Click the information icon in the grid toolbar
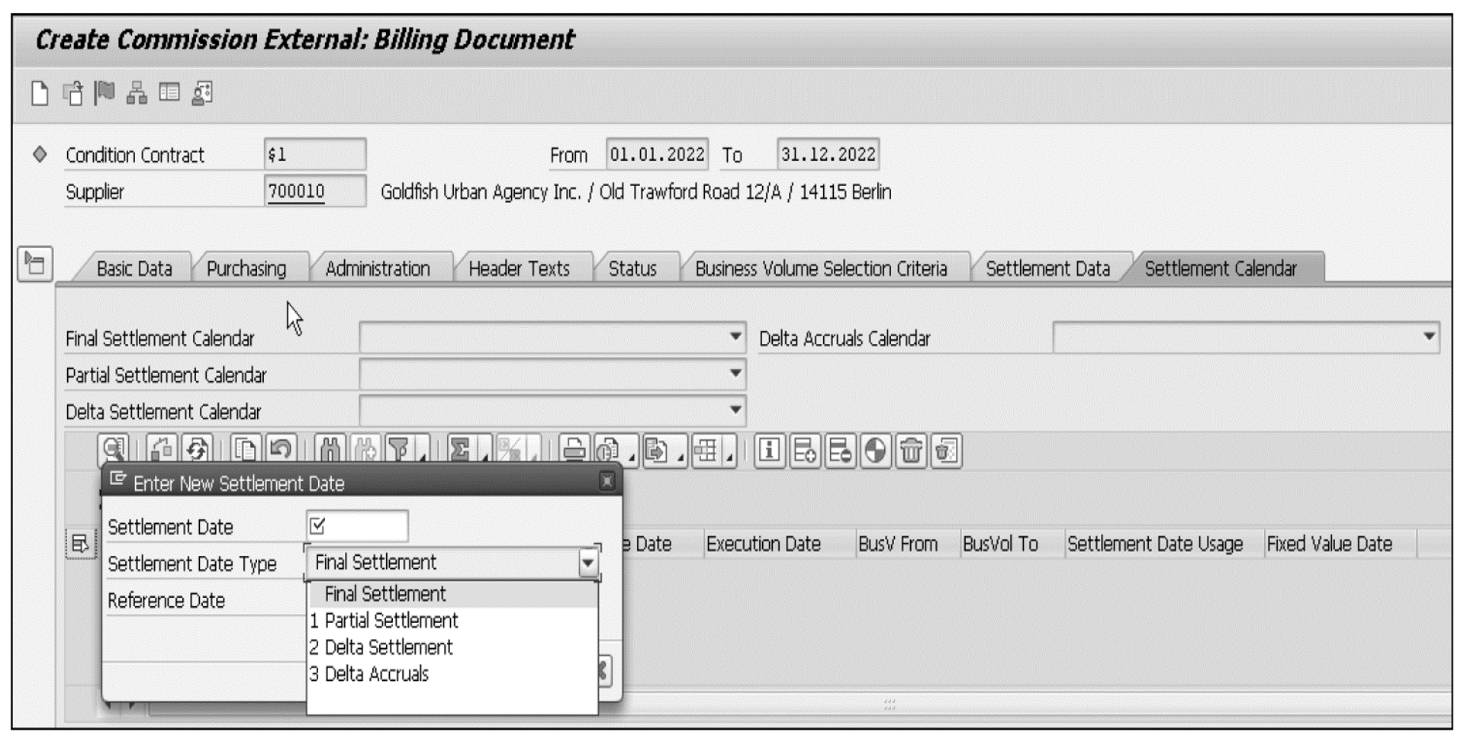1464x745 pixels. pos(769,451)
